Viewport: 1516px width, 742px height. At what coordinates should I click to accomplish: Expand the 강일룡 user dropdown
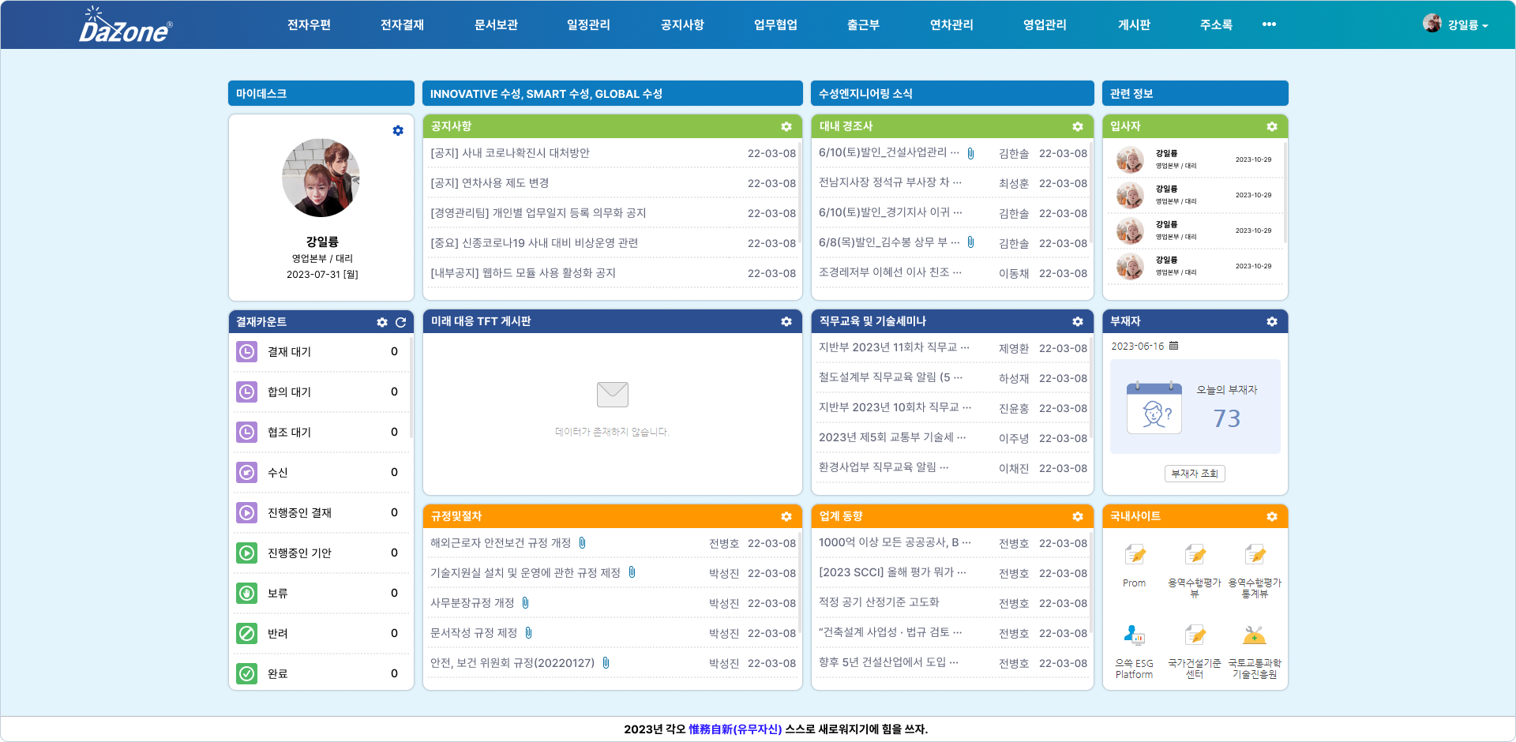(1457, 25)
